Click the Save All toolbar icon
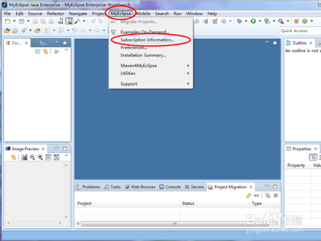This screenshot has width=321, height=241. pyautogui.click(x=44, y=21)
